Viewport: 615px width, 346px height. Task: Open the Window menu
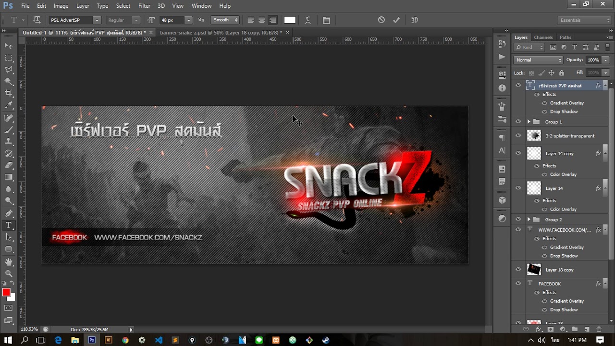pos(201,6)
